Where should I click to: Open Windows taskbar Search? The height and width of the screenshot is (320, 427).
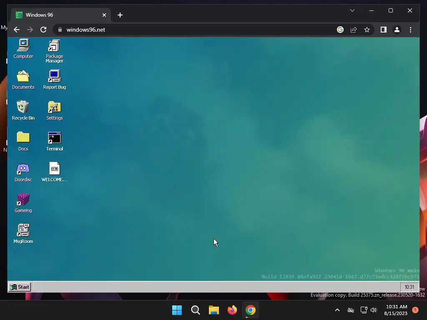tap(196, 310)
